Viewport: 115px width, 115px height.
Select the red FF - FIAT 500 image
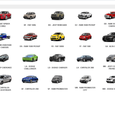click(85, 37)
